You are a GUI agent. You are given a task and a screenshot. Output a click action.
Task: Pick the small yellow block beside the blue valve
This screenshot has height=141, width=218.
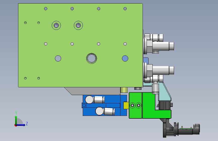126,105
